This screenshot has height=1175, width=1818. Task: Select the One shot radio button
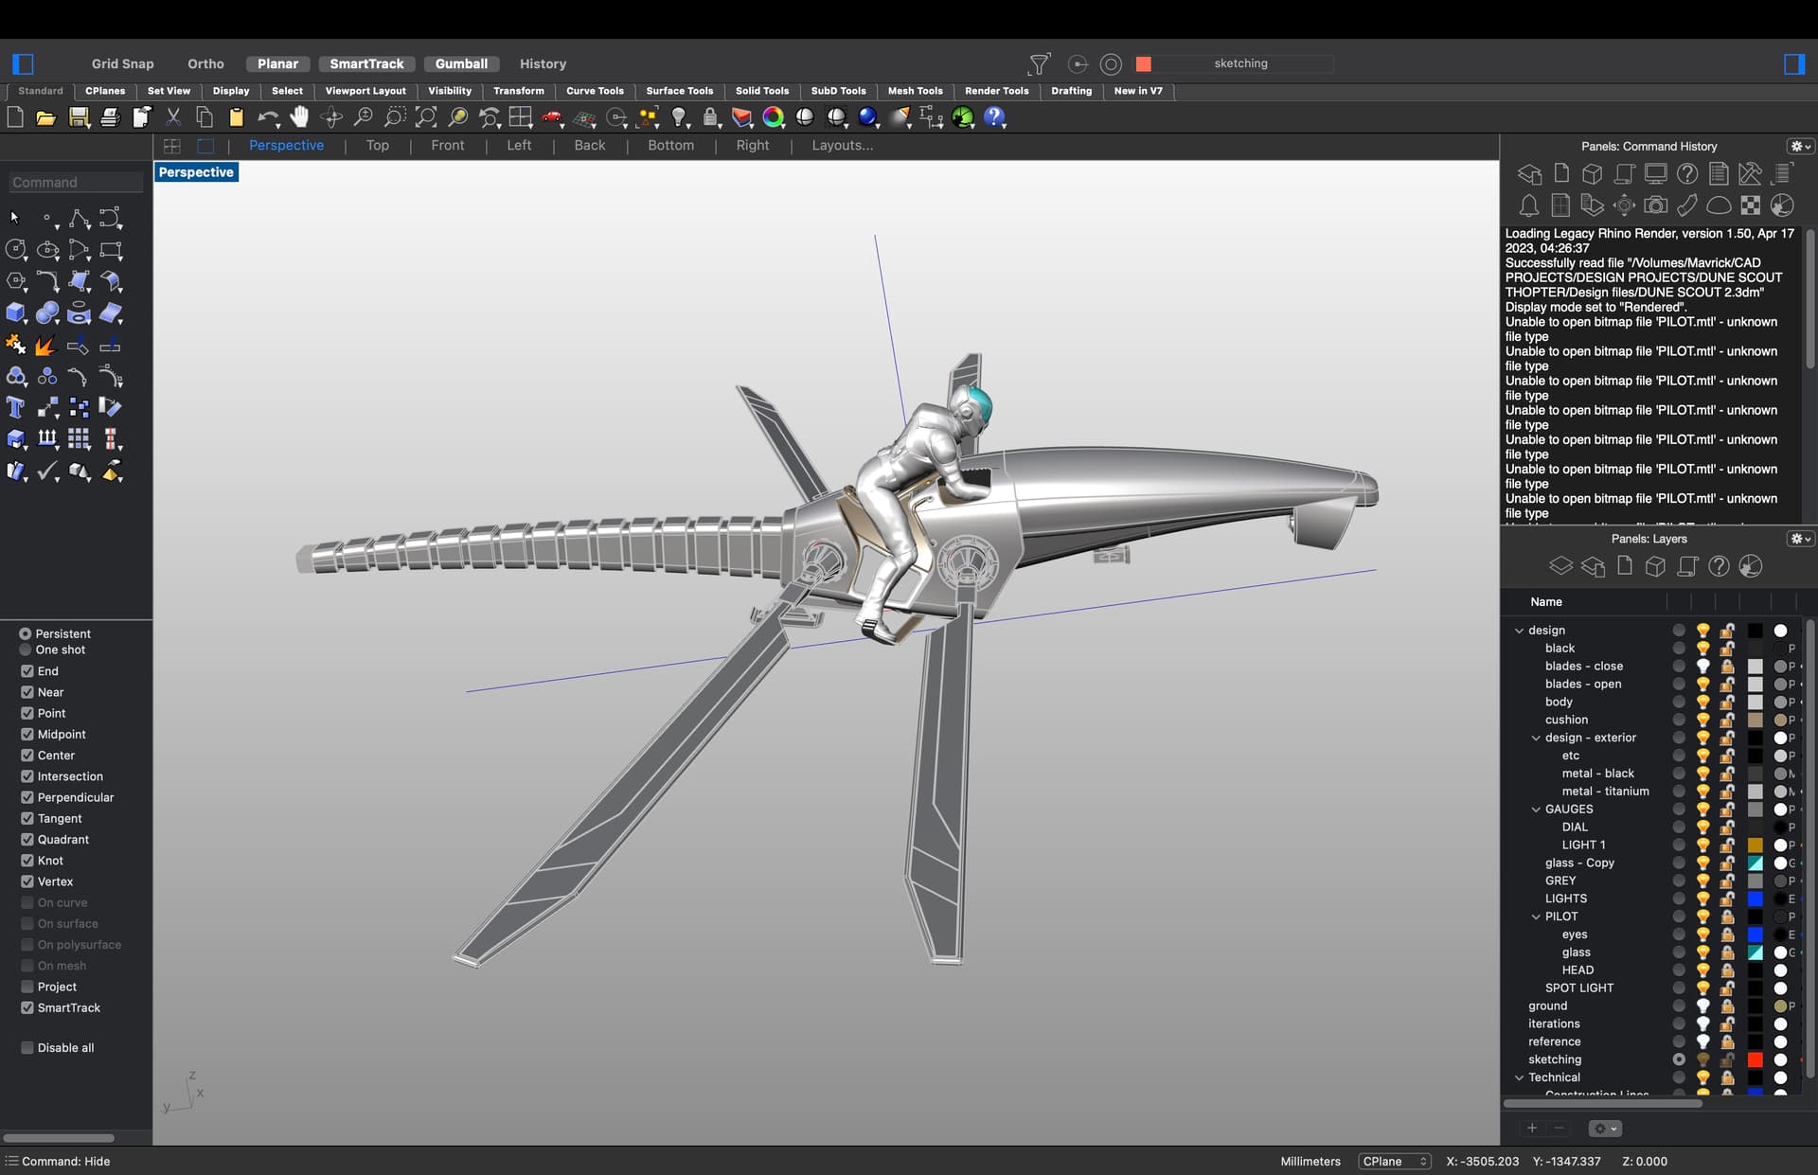point(26,650)
